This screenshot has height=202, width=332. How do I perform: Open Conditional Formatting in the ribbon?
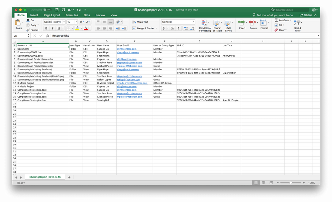[x=205, y=25]
